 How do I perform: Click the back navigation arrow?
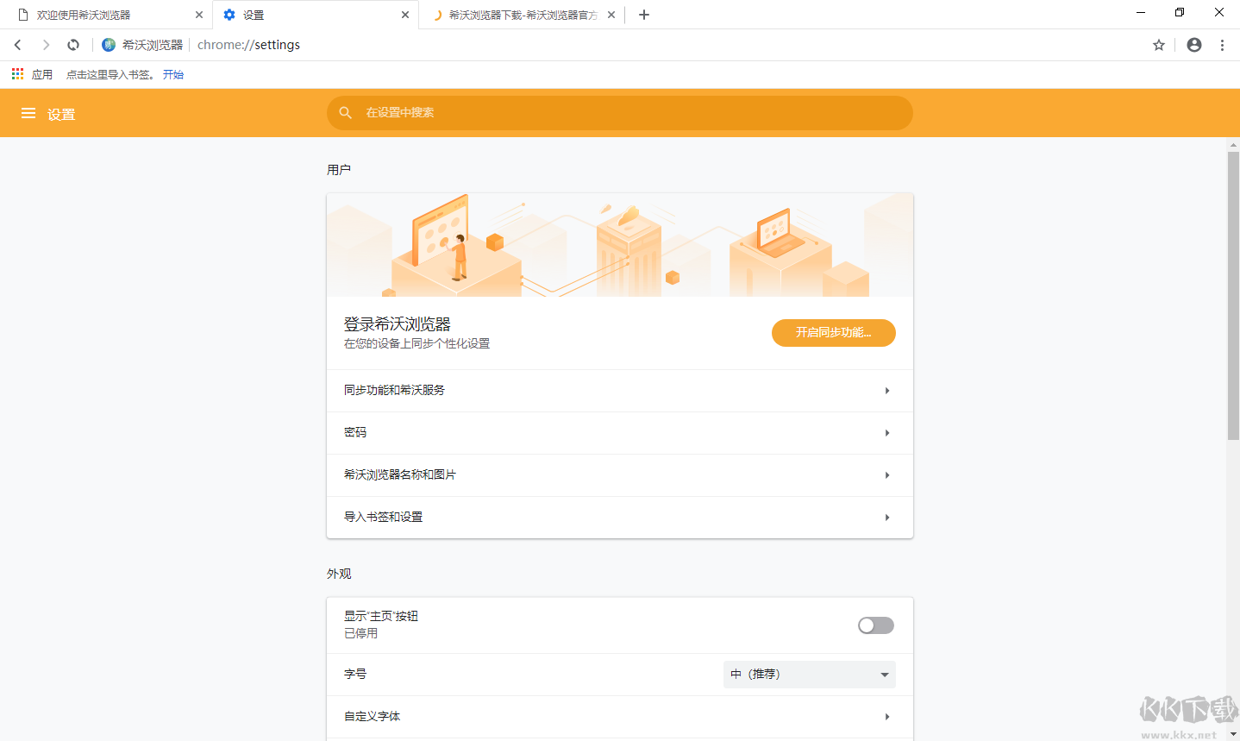pos(17,44)
